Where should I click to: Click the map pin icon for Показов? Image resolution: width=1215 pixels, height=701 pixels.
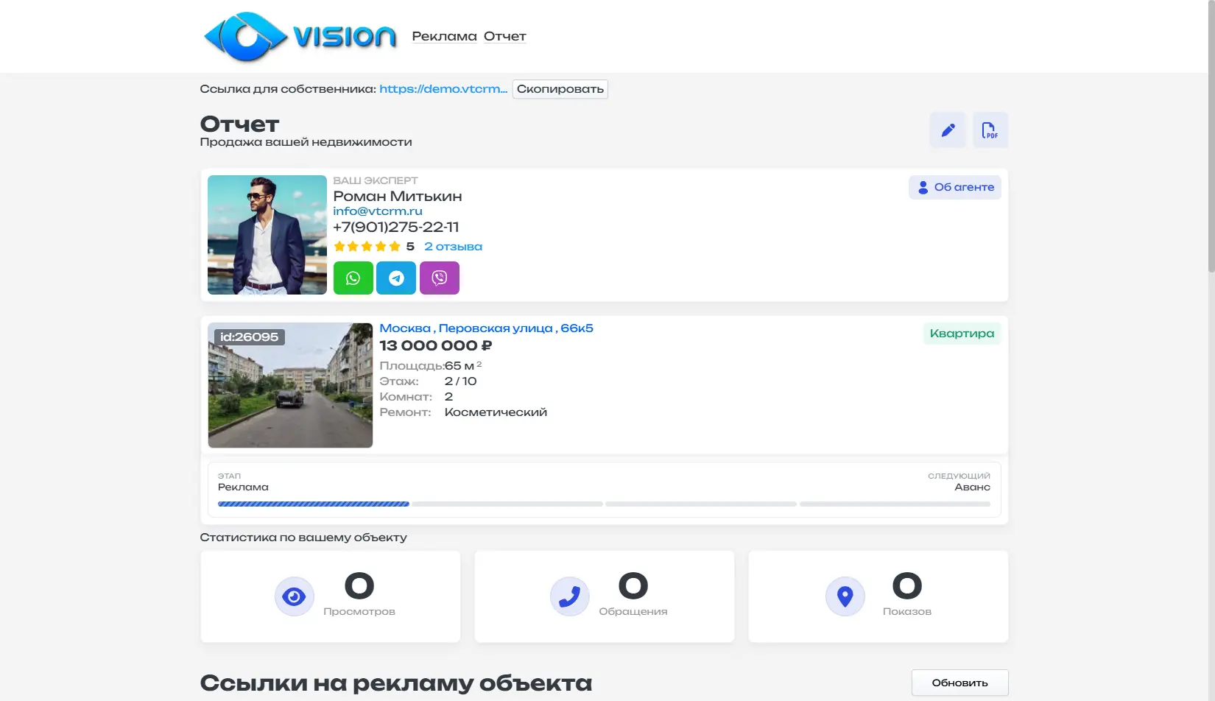845,596
